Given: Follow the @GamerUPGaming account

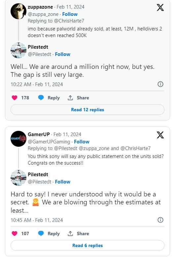Looking at the screenshot, I should (82, 142).
